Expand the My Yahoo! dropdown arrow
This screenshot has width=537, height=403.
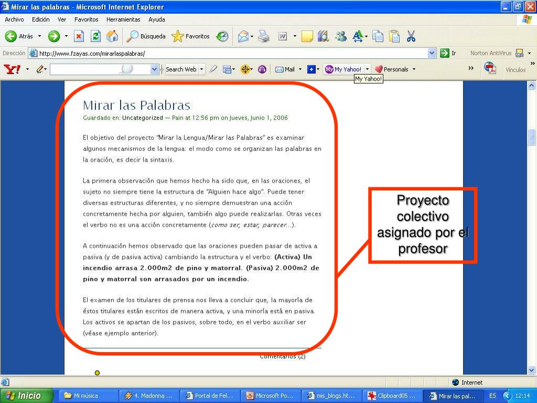368,69
